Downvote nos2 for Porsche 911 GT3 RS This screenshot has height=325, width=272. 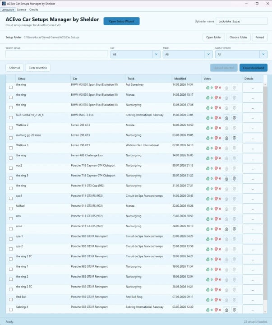[x=234, y=229]
